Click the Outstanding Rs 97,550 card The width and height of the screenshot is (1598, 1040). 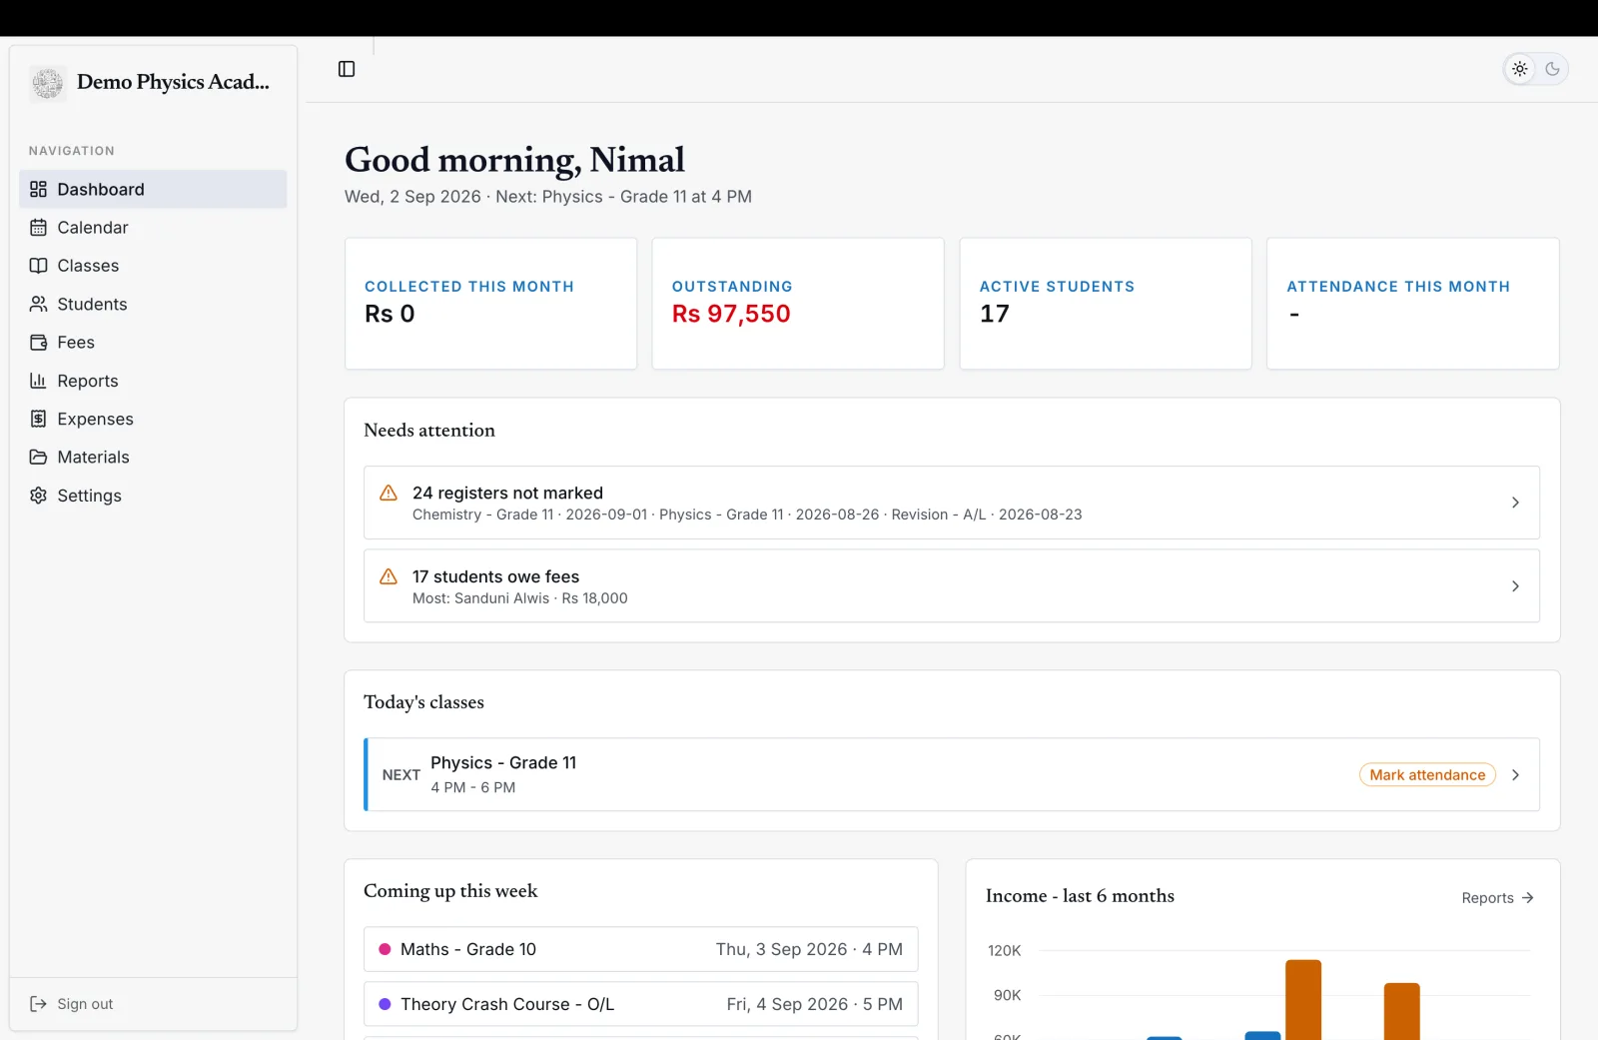798,304
